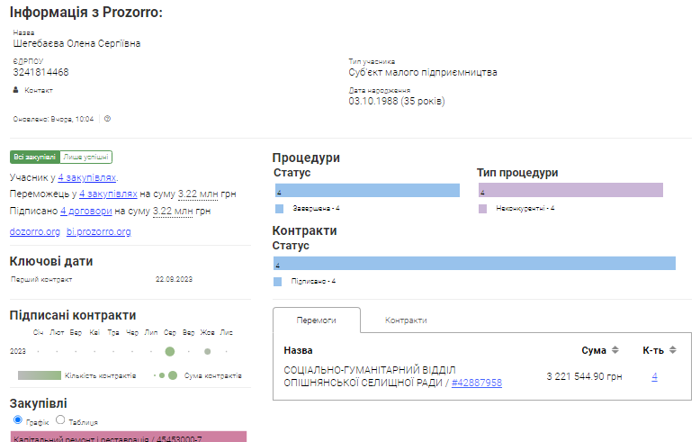700x442 pixels.
Task: Click the help icon next to Оновлено
Action: [x=107, y=119]
